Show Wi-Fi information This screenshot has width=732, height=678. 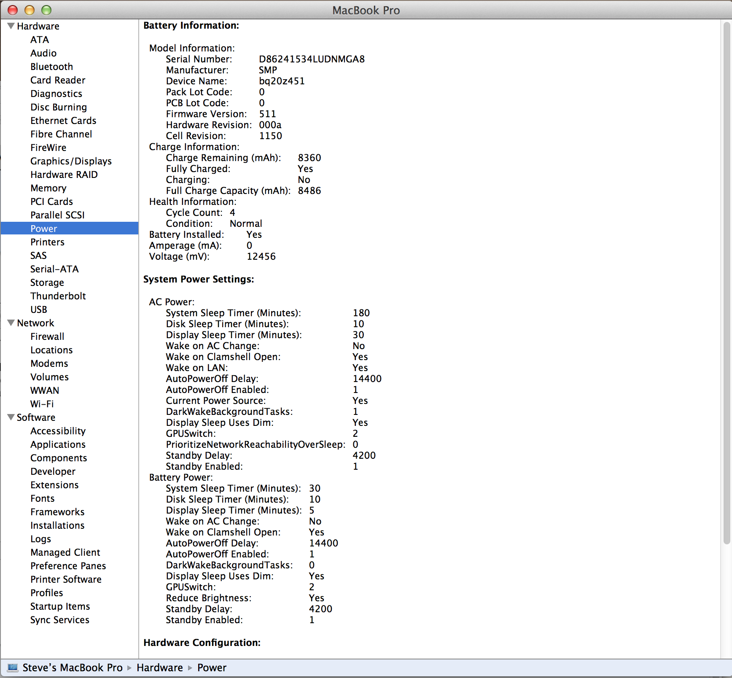pyautogui.click(x=42, y=404)
